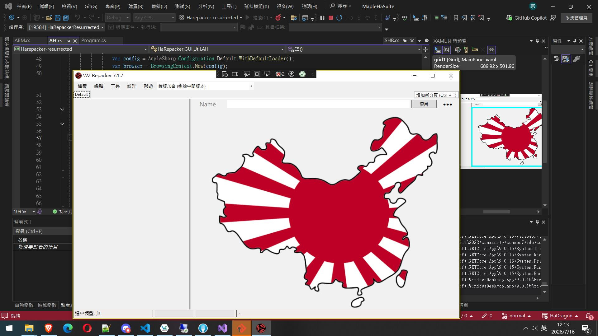Toggle the eye preview icon in XAML preview
This screenshot has height=336, width=598.
(491, 50)
